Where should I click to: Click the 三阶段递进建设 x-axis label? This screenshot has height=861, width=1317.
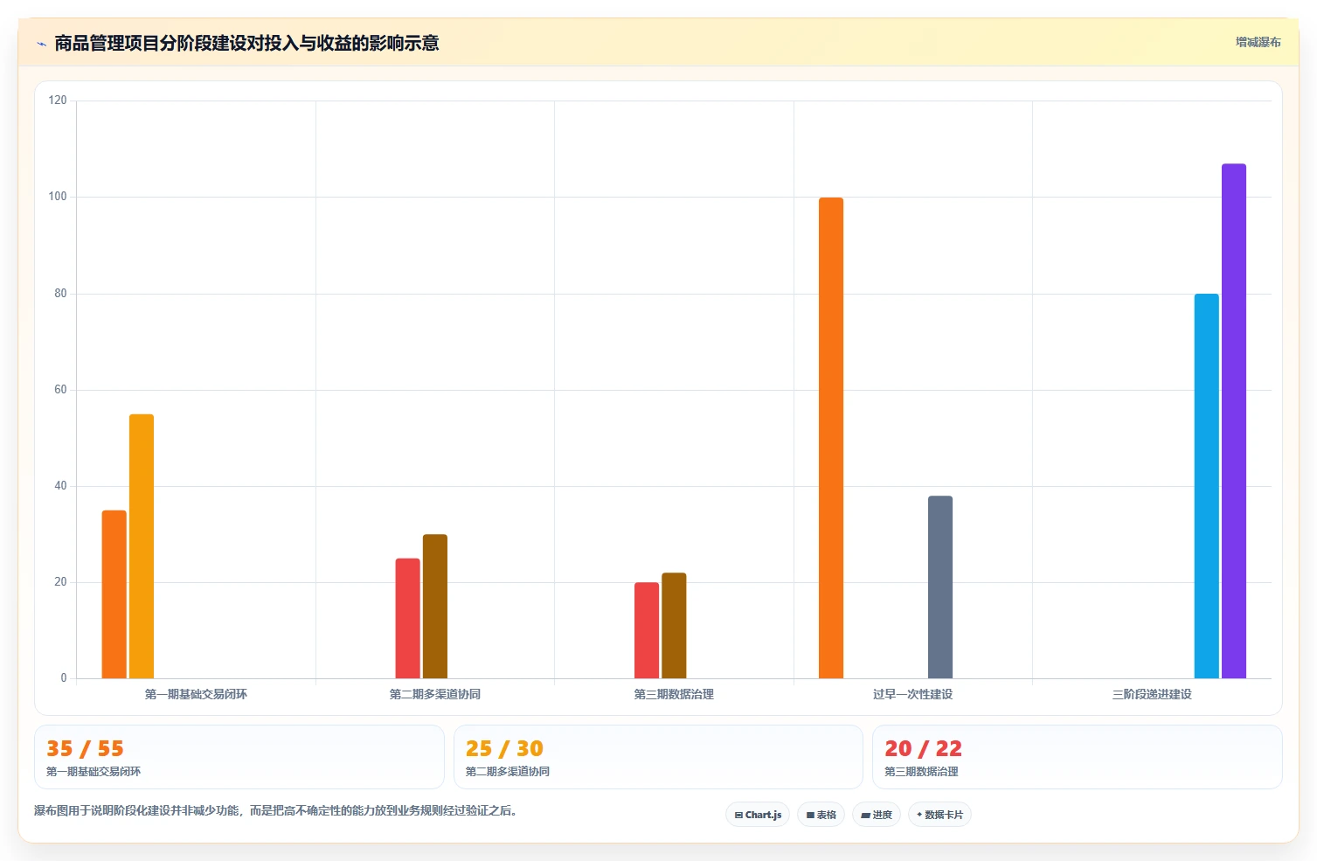[x=1152, y=694]
